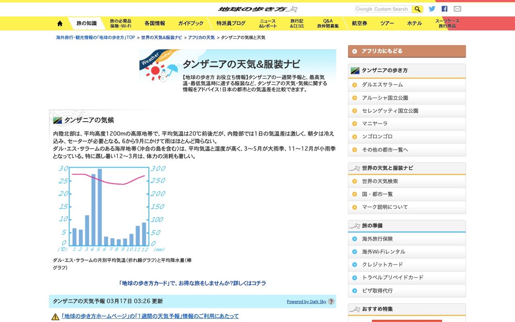Open the アルーシャ国立公園 sidebar link
This screenshot has width=515, height=322.
pos(407,98)
